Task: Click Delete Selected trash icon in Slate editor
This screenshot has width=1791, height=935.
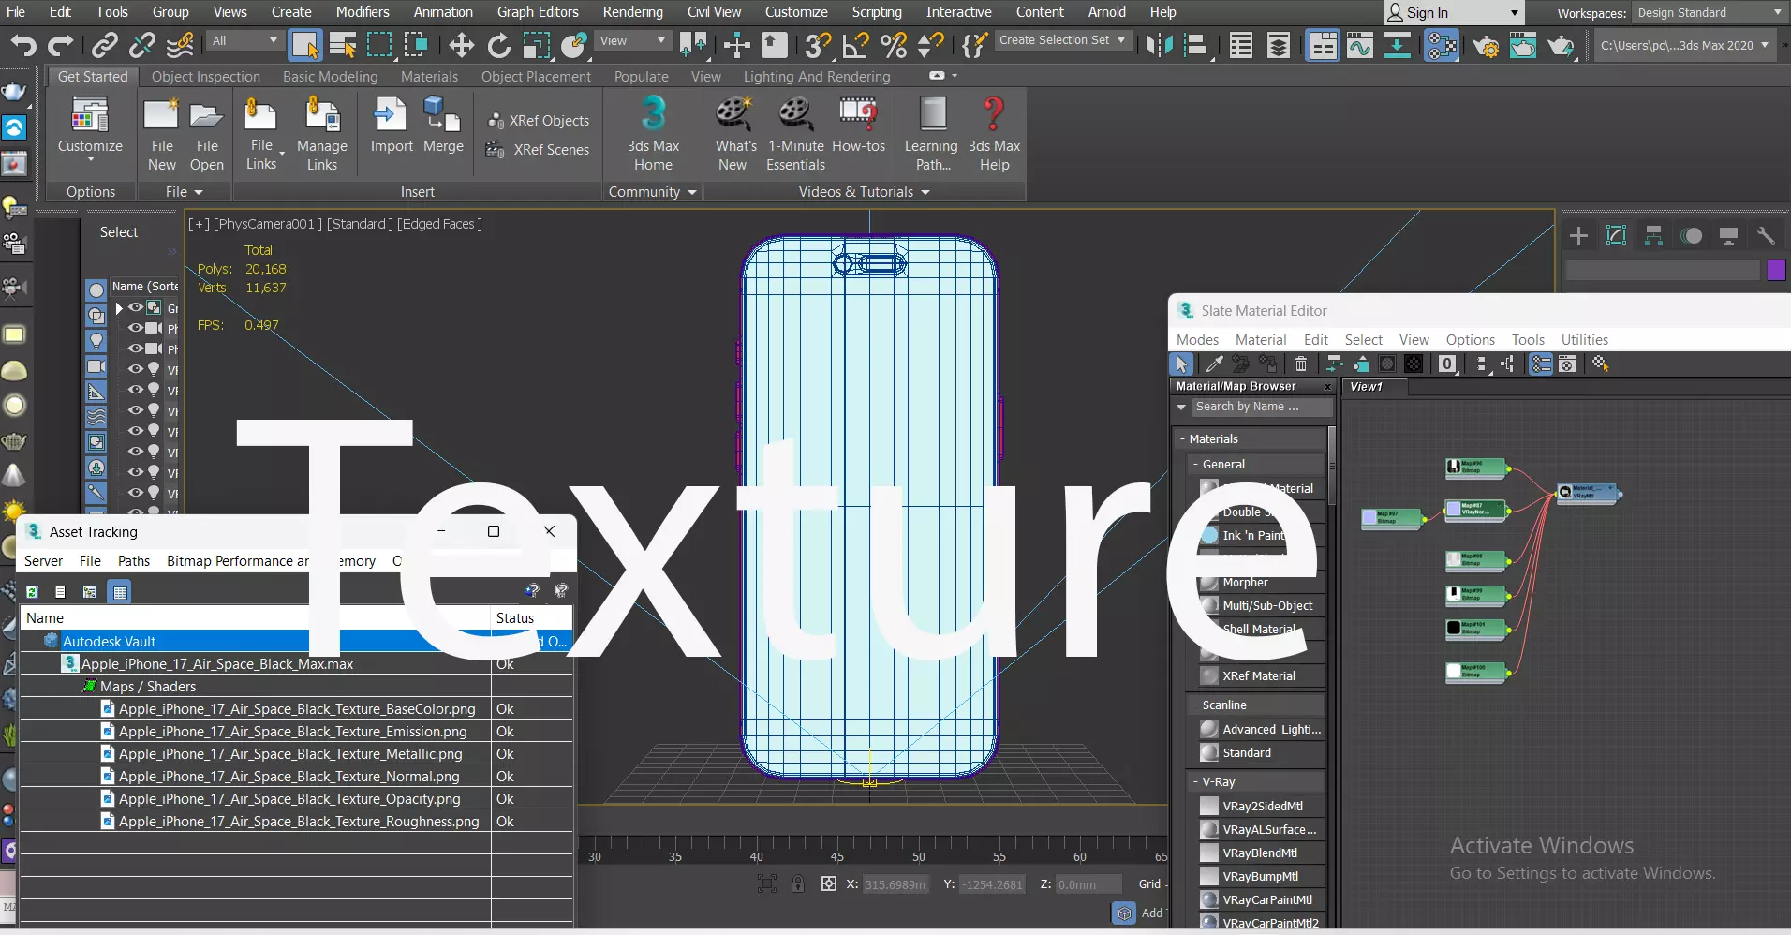Action: pyautogui.click(x=1301, y=364)
